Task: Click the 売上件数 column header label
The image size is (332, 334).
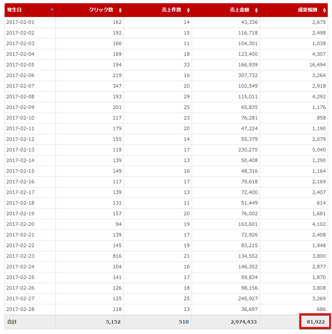Action: click(172, 10)
